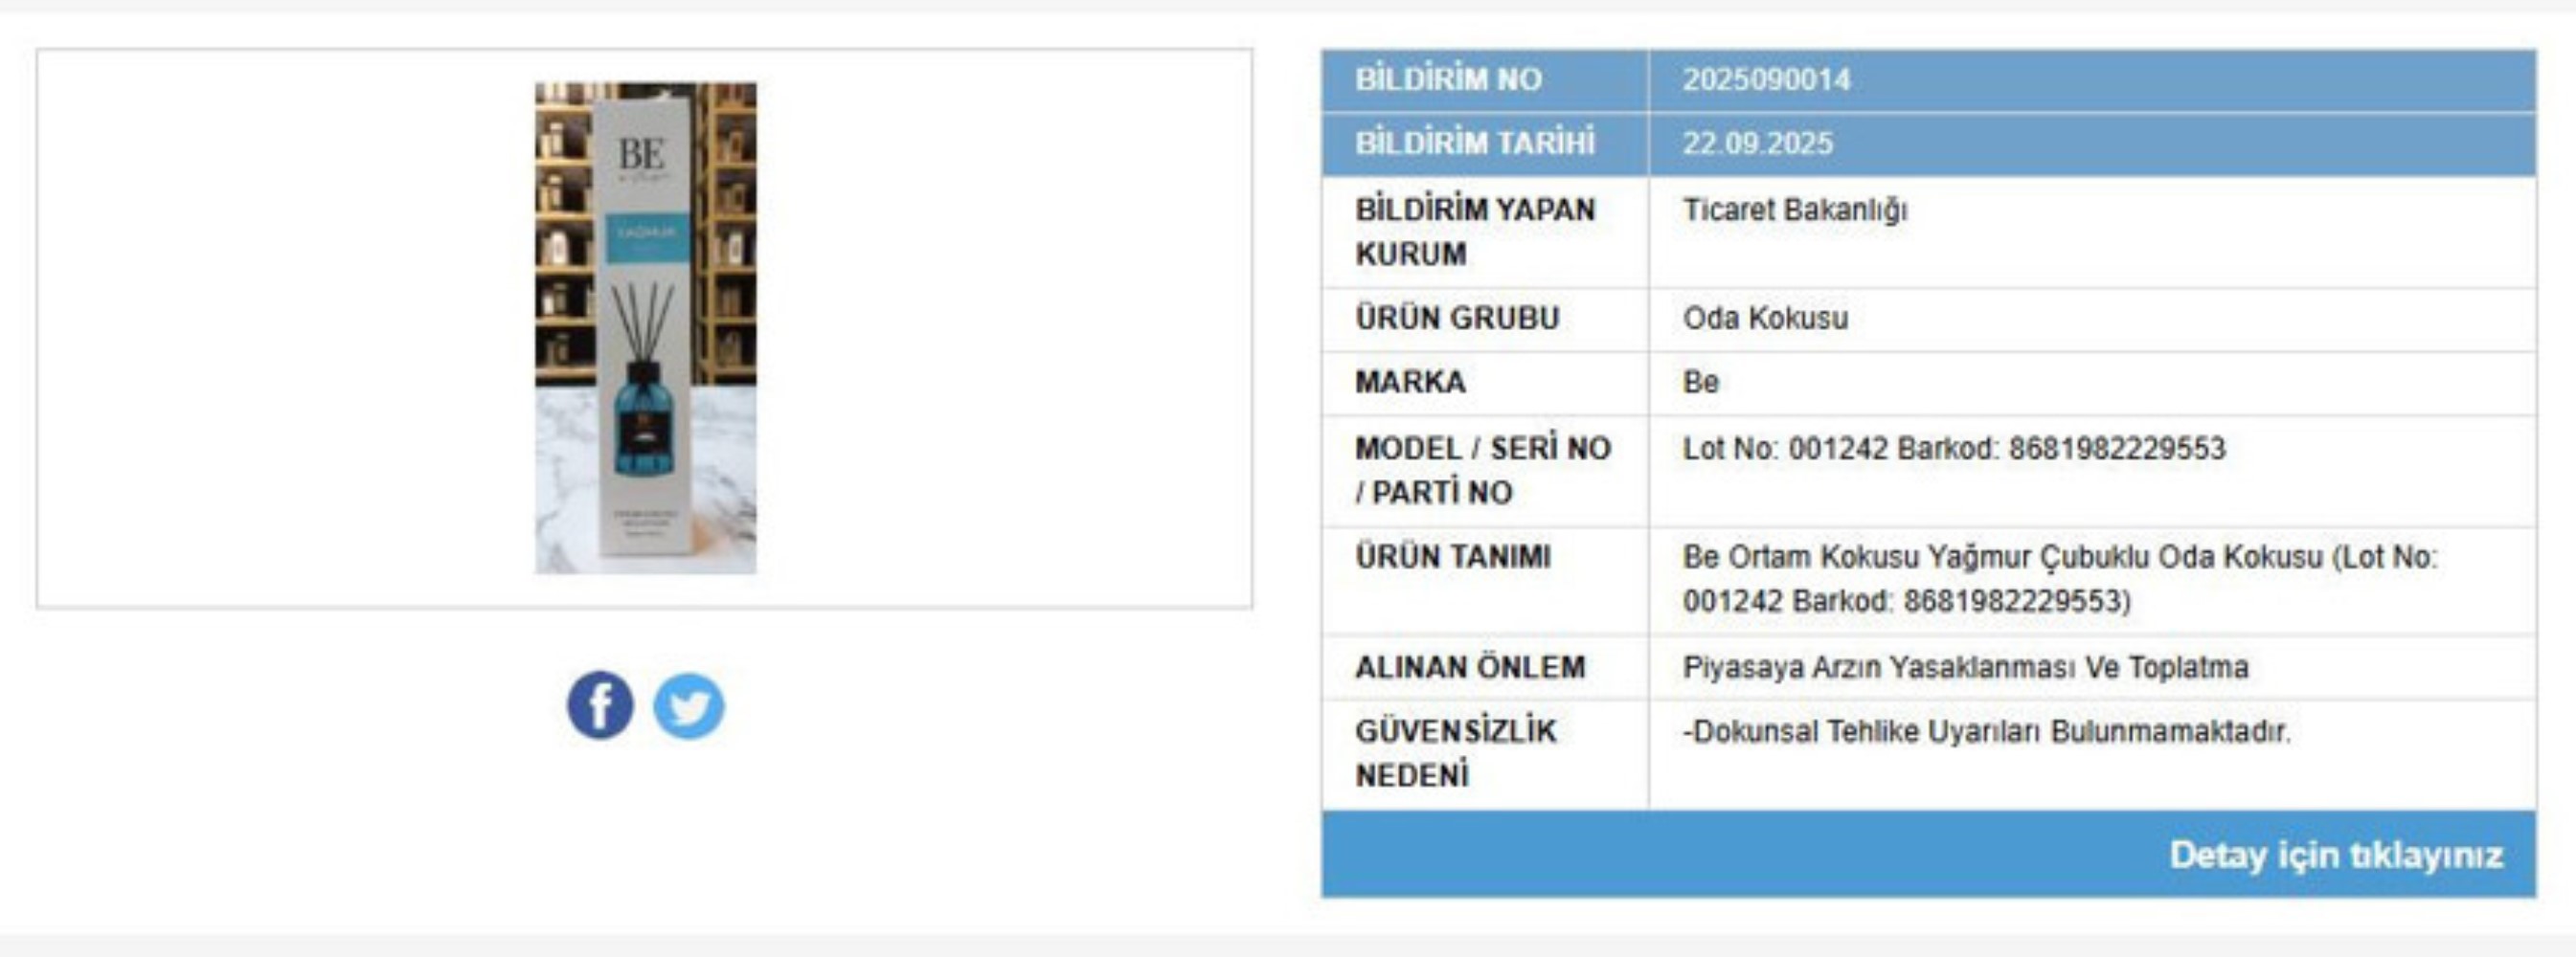Click the 'GÜVENSİZLİK NEDENİ' label

click(x=1456, y=753)
